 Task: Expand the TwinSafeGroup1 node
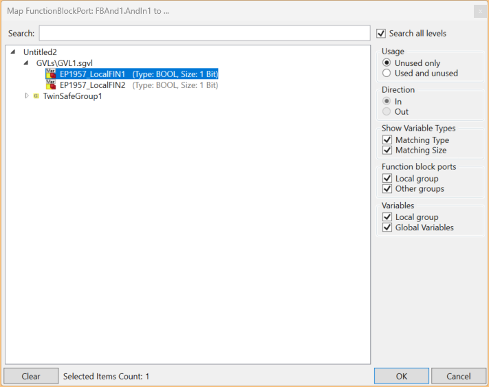pyautogui.click(x=27, y=96)
